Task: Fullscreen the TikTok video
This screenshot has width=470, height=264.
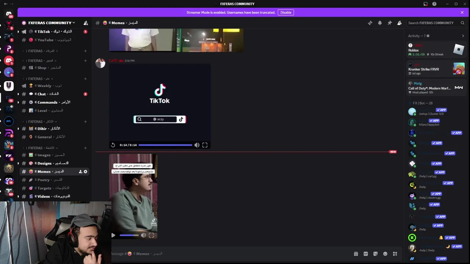Action: (205, 145)
